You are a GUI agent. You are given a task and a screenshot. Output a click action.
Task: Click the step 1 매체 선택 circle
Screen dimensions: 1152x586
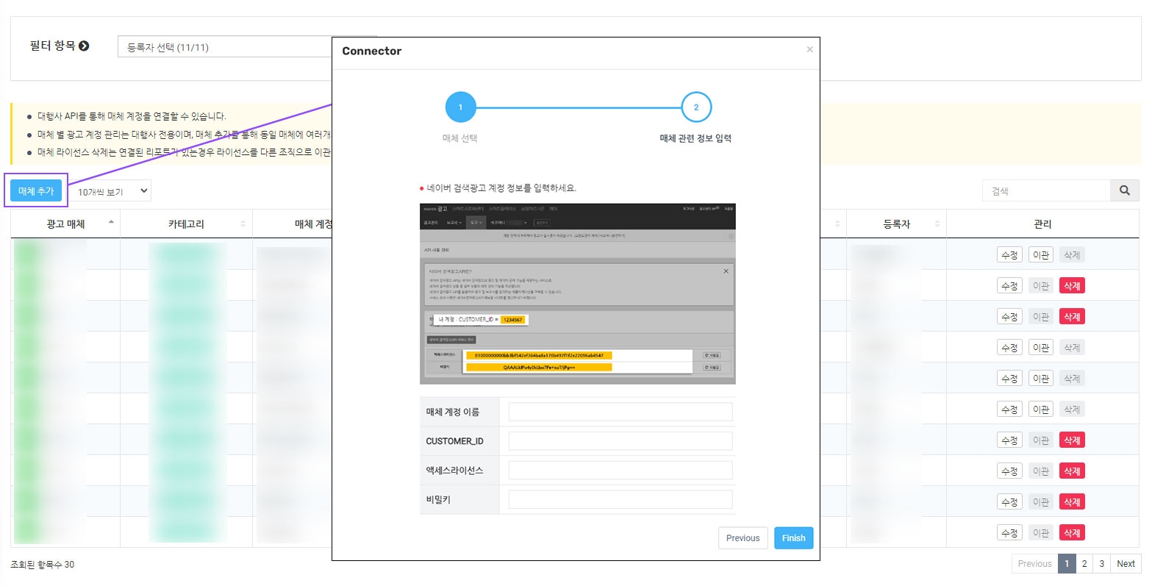(460, 107)
